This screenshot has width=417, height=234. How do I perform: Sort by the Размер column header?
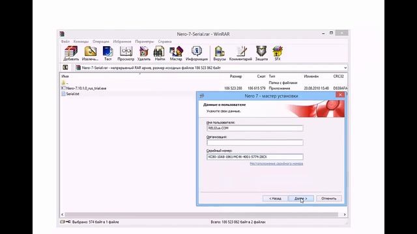(236, 77)
